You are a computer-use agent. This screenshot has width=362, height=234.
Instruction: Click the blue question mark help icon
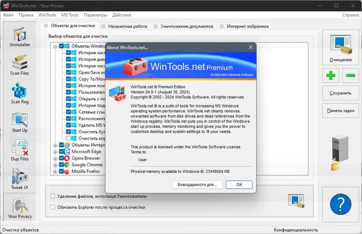click(x=341, y=204)
